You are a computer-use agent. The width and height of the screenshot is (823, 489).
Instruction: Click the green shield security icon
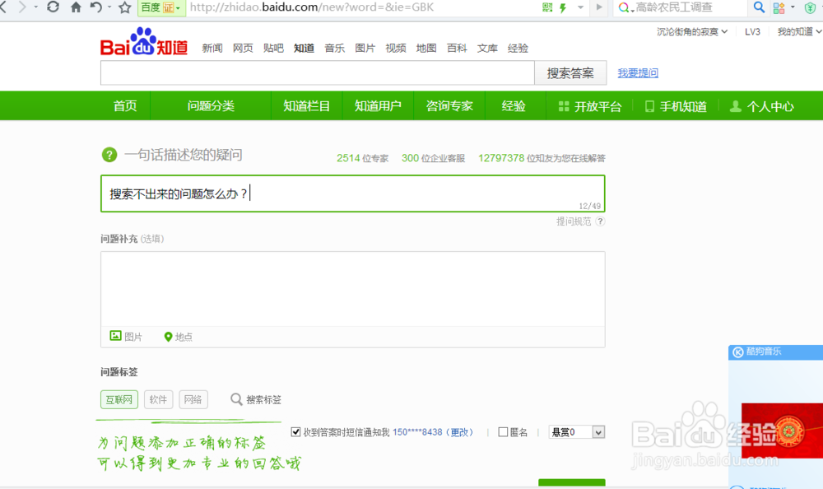(810, 8)
